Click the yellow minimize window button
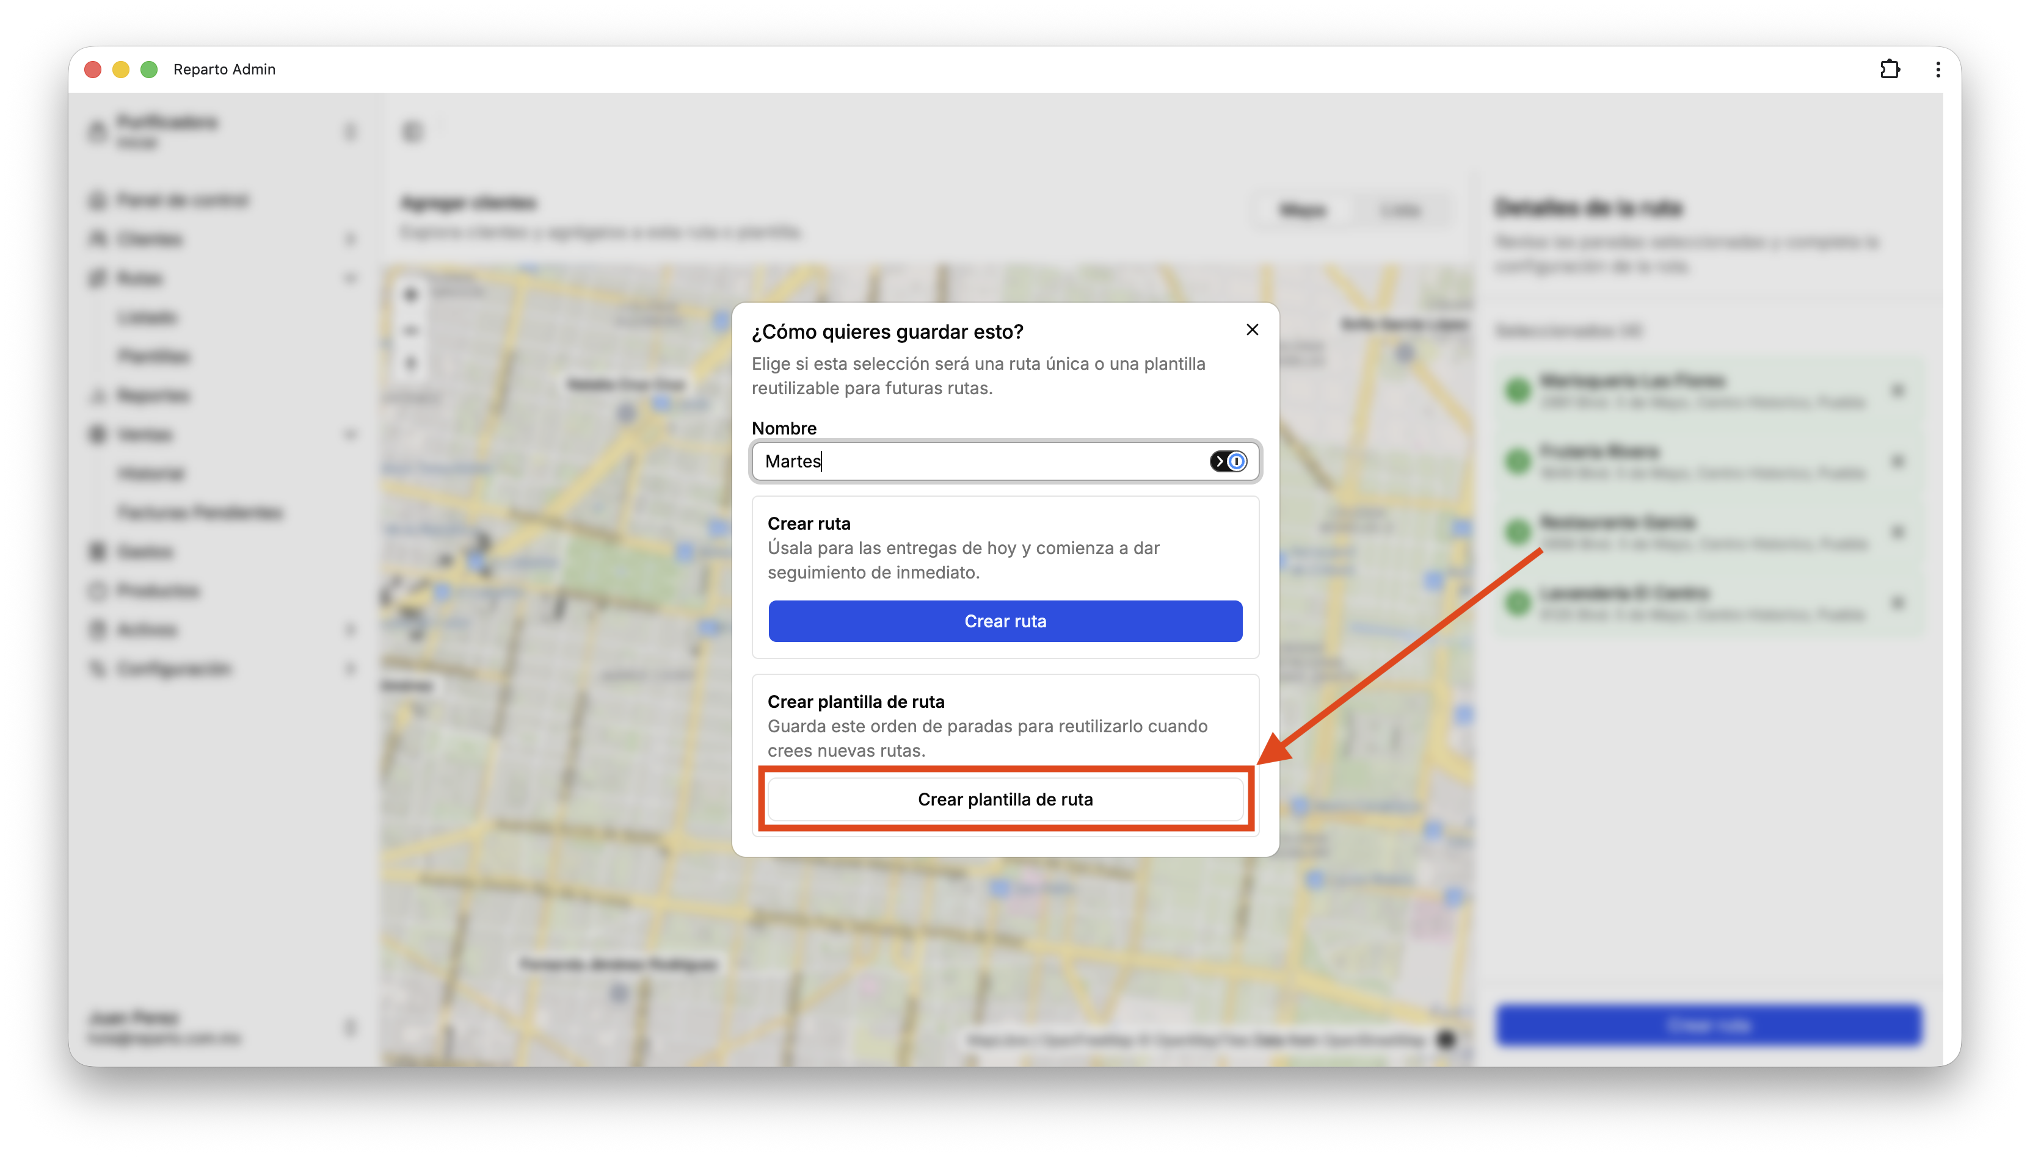 [121, 69]
